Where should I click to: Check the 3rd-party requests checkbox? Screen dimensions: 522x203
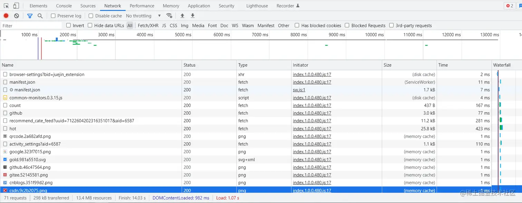point(391,26)
